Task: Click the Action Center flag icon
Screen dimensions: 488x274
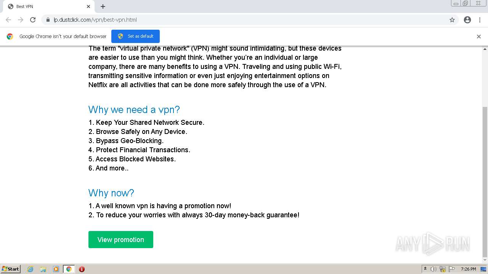Action: tap(452, 269)
